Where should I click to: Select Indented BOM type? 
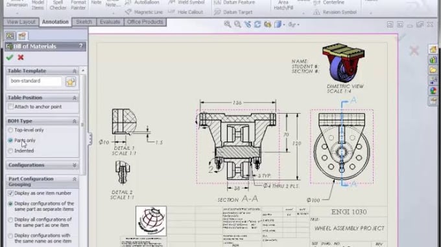pos(10,151)
